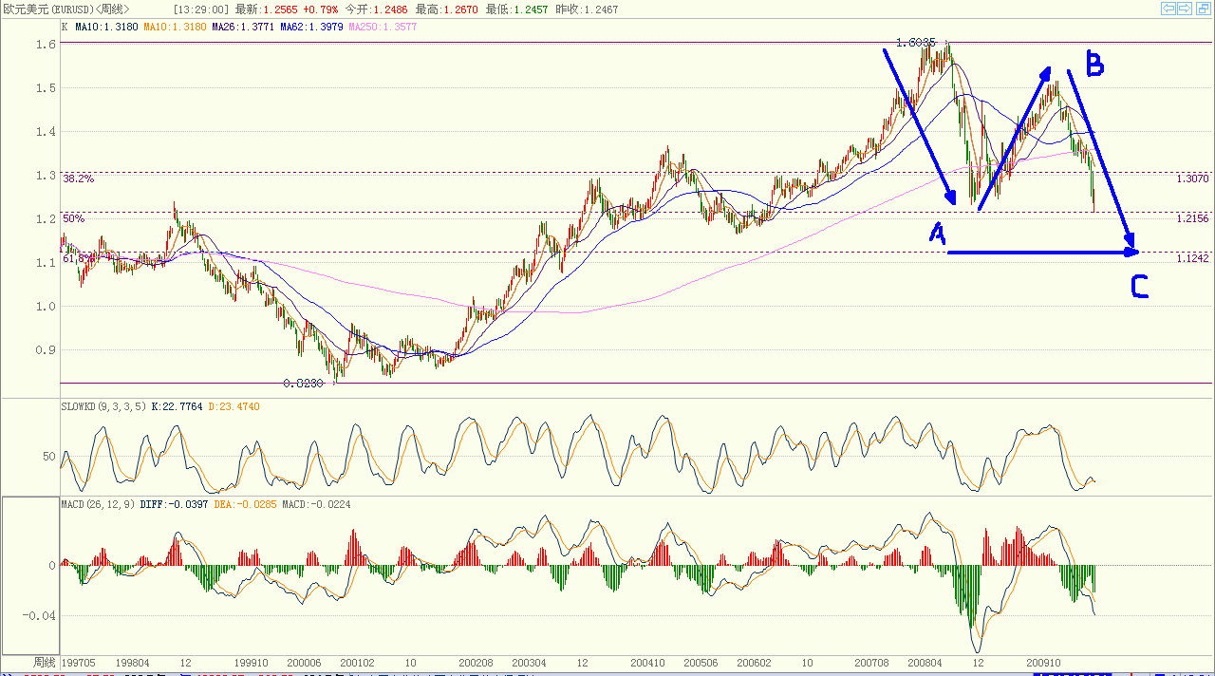
Task: Click the left arrow back button
Action: (1169, 8)
